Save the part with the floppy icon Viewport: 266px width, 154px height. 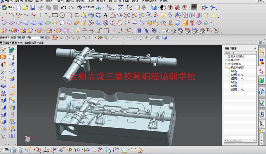coord(33,7)
